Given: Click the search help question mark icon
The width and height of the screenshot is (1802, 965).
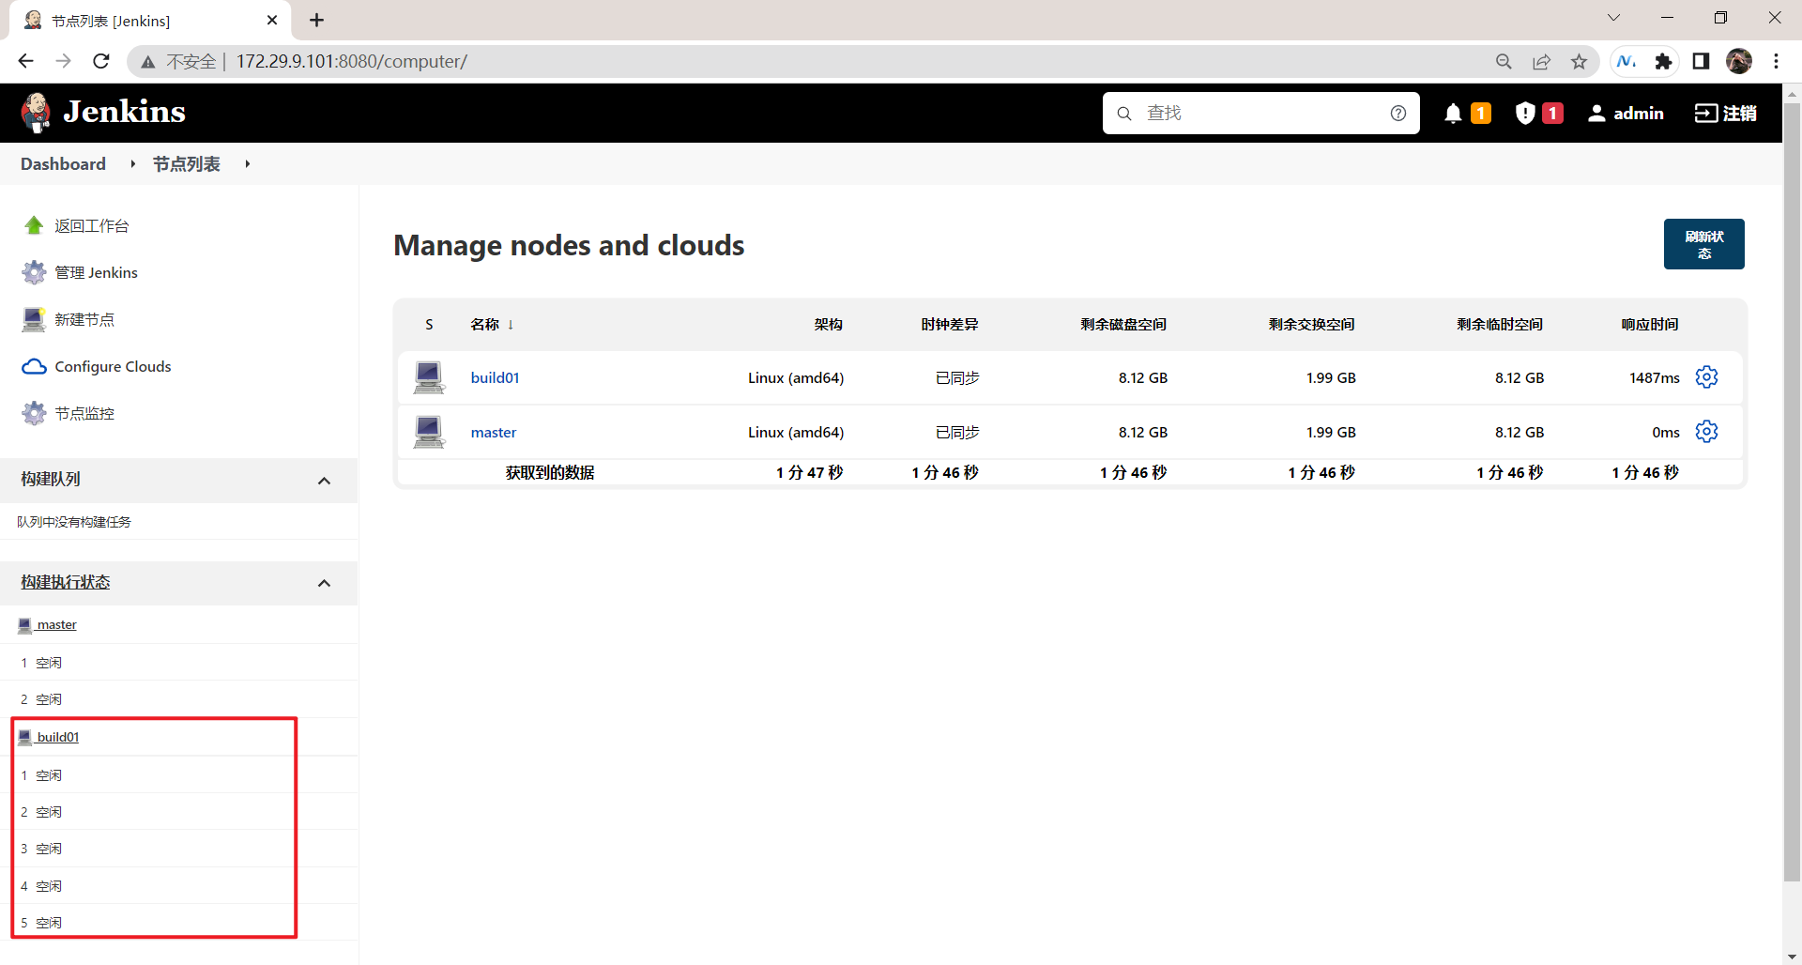Looking at the screenshot, I should click(1398, 114).
